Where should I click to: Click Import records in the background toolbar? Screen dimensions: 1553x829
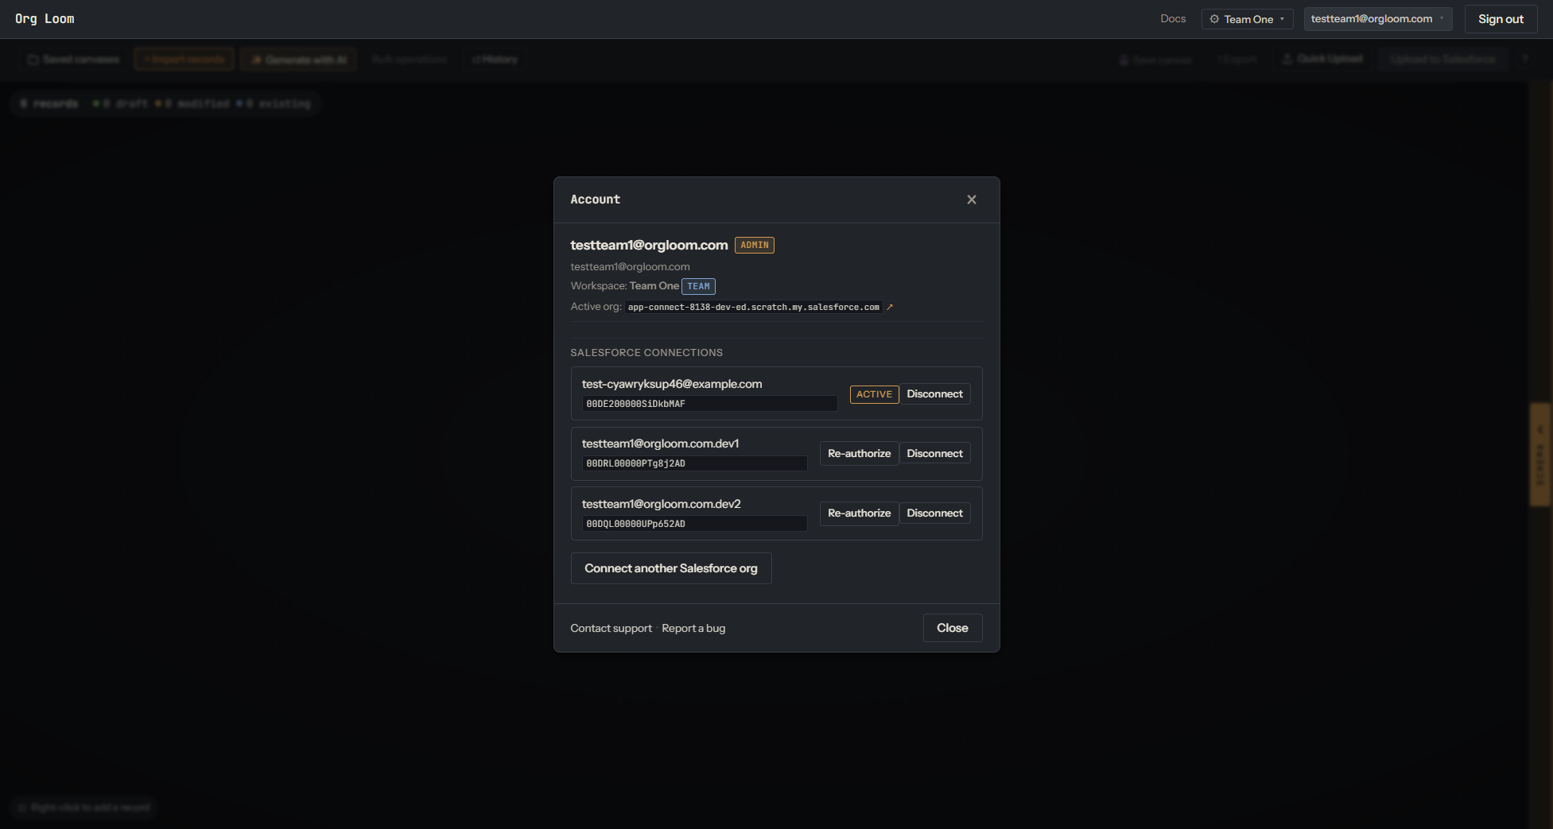184,60
